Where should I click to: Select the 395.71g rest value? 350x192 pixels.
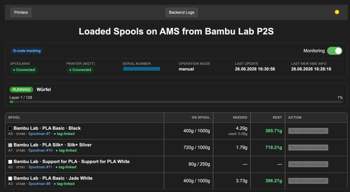tap(274, 131)
